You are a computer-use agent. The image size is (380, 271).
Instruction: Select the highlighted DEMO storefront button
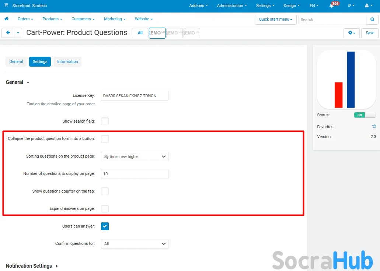point(157,33)
